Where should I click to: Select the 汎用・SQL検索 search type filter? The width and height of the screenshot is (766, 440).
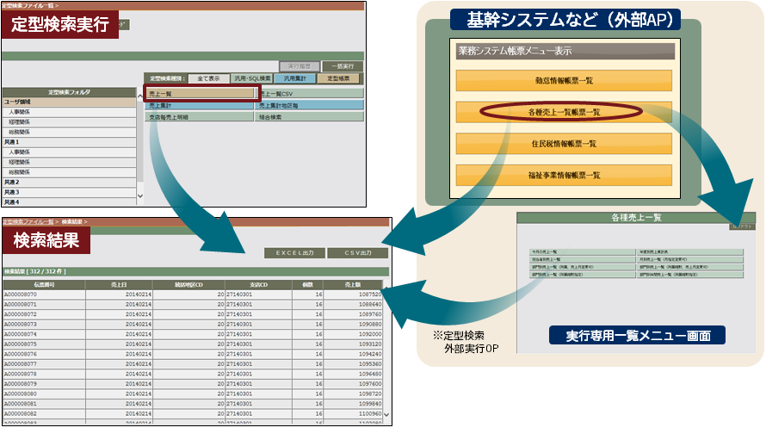point(252,78)
